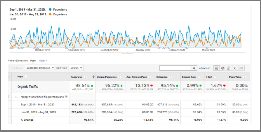This screenshot has height=132, width=261.
Task: Click the search magnifier button
Action: (x=194, y=68)
